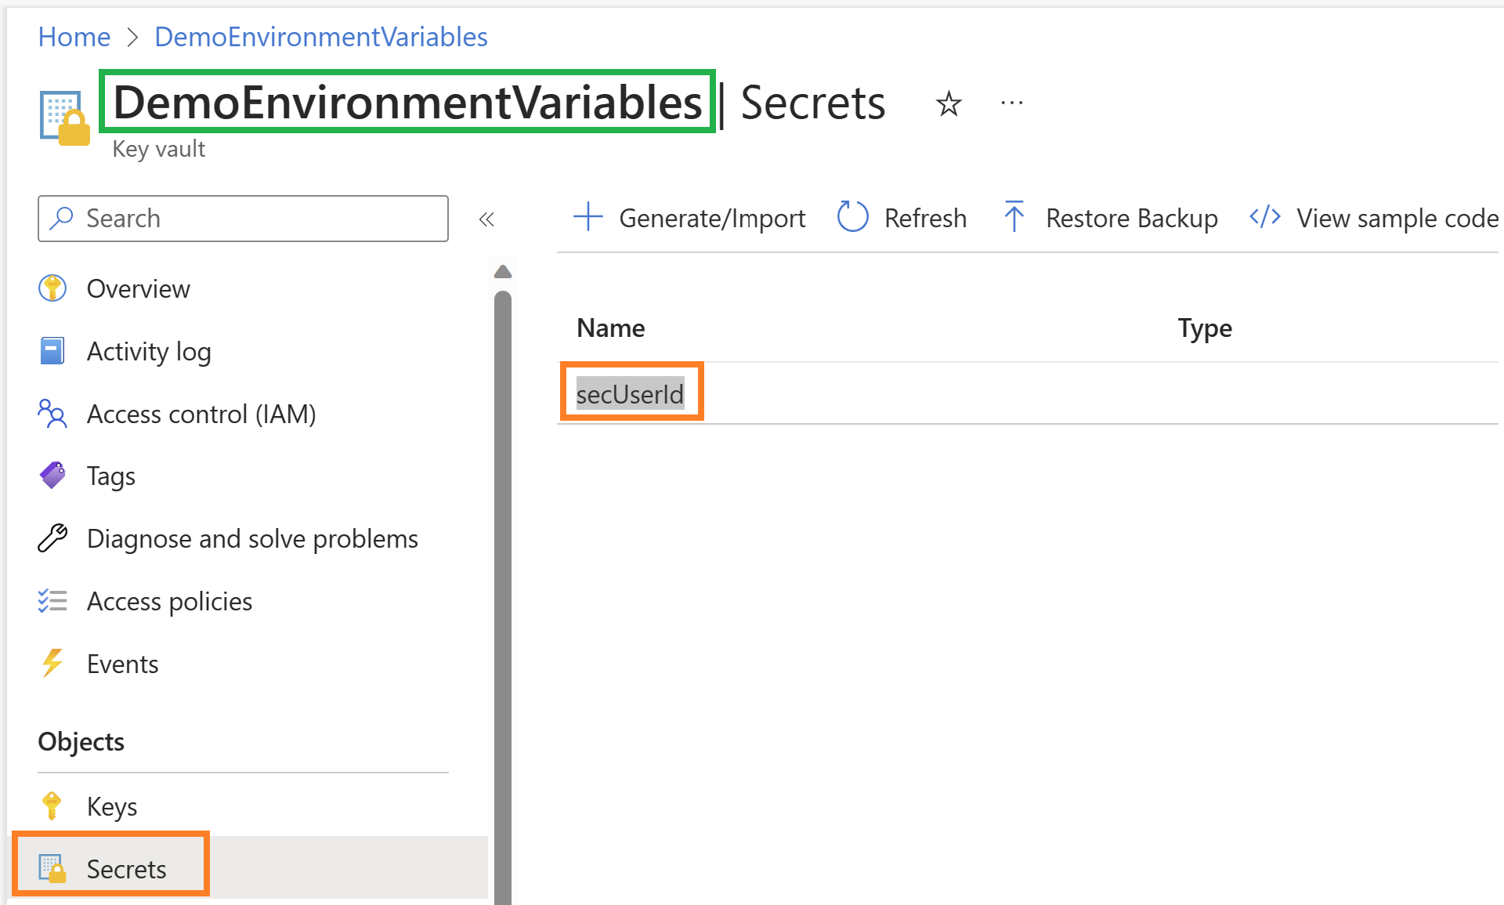This screenshot has width=1504, height=905.
Task: Click the Activity log book icon
Action: [52, 351]
